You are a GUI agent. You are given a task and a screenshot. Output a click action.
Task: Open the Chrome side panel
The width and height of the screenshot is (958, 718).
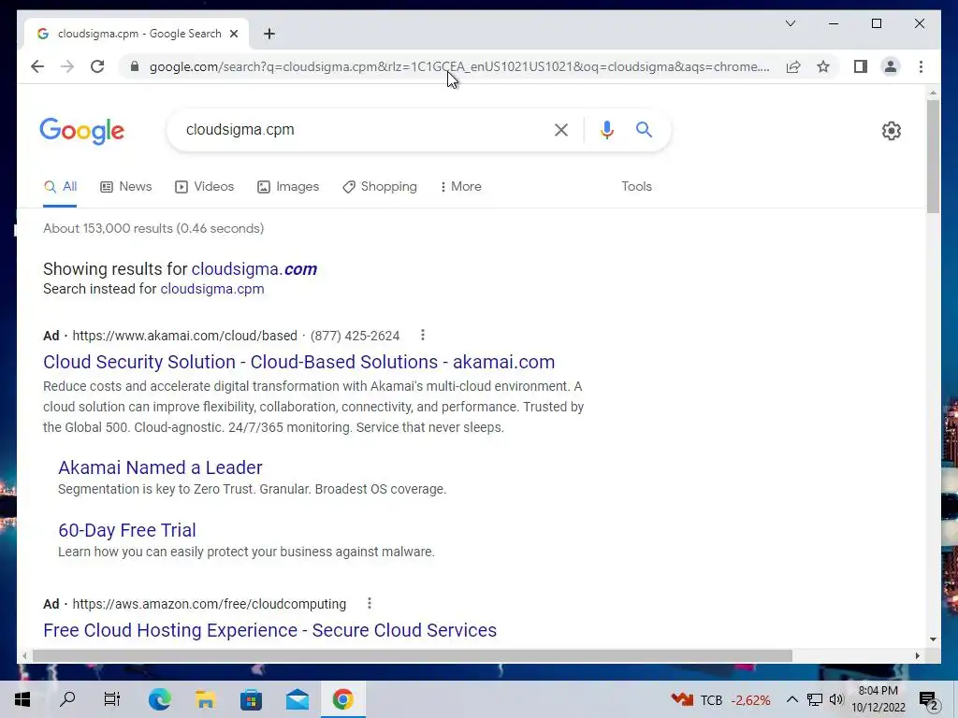coord(861,66)
